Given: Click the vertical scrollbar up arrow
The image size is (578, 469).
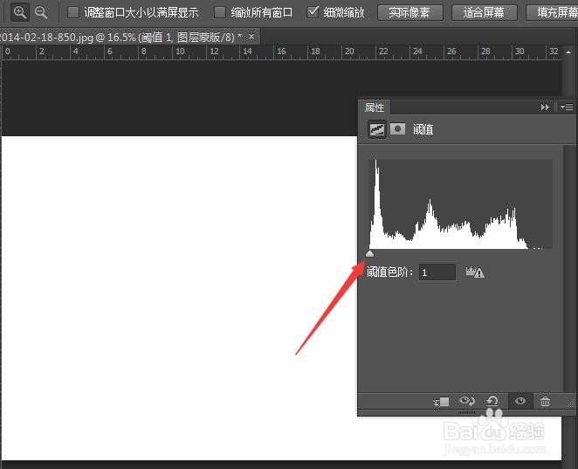Looking at the screenshot, I should point(568,52).
